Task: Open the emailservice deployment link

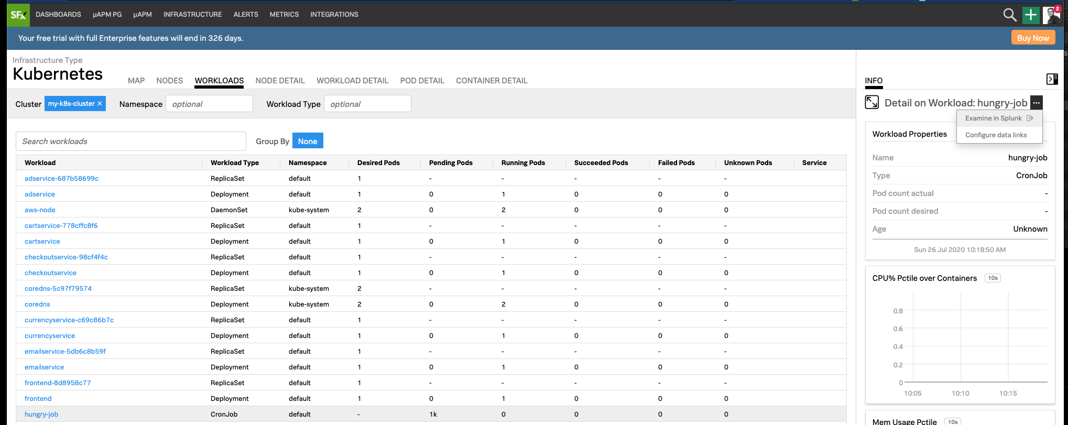Action: coord(44,367)
